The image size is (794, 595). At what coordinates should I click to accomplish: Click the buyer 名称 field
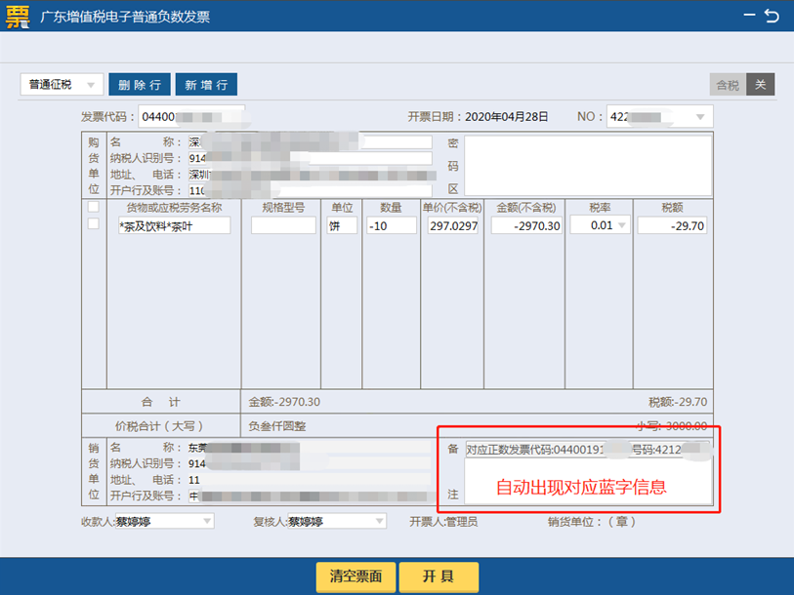(x=310, y=142)
